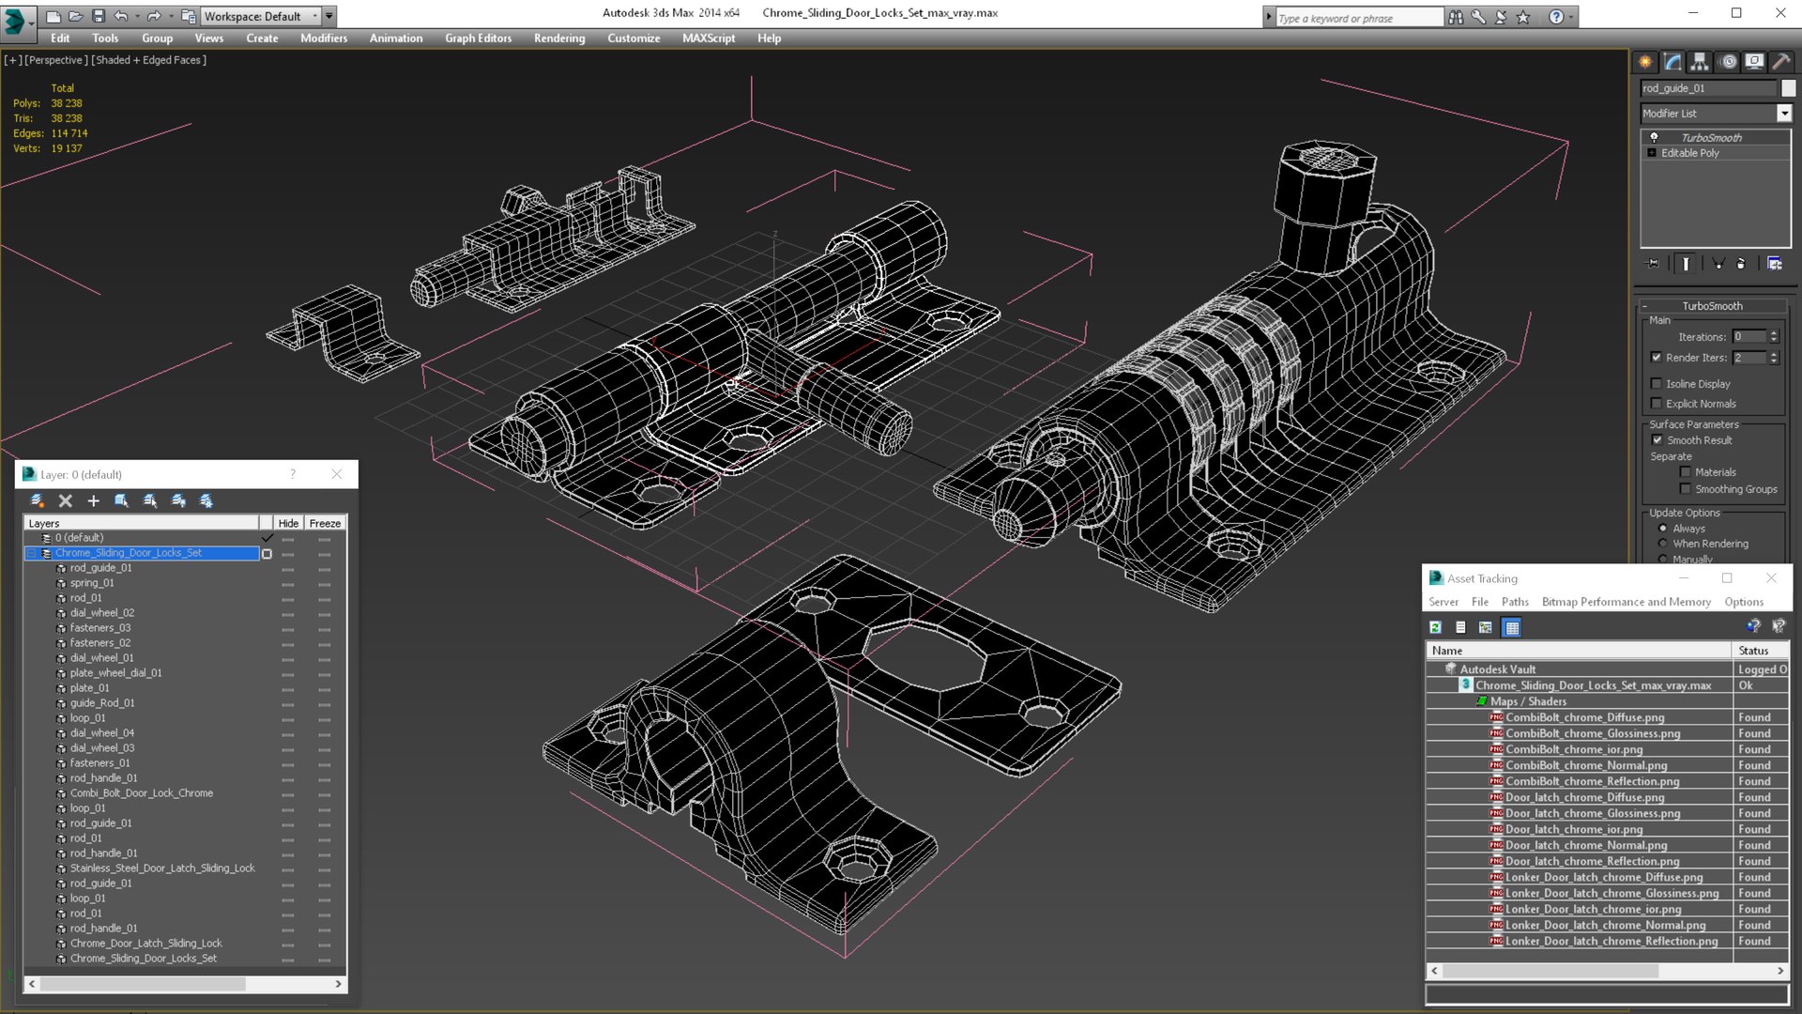Switch to the Utilities hammer panel
This screenshot has height=1014, width=1802.
(x=1780, y=62)
